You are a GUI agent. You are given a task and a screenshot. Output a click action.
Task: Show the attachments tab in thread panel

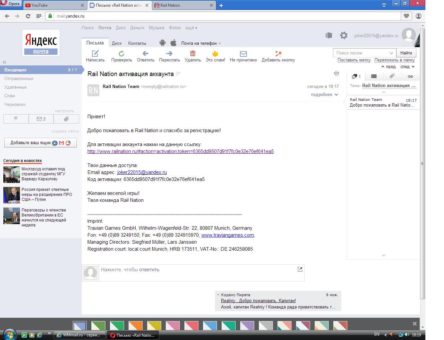(x=392, y=76)
